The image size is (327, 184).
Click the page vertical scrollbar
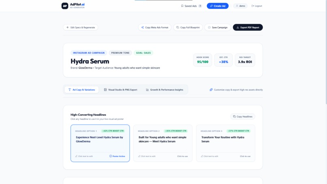tap(326, 52)
